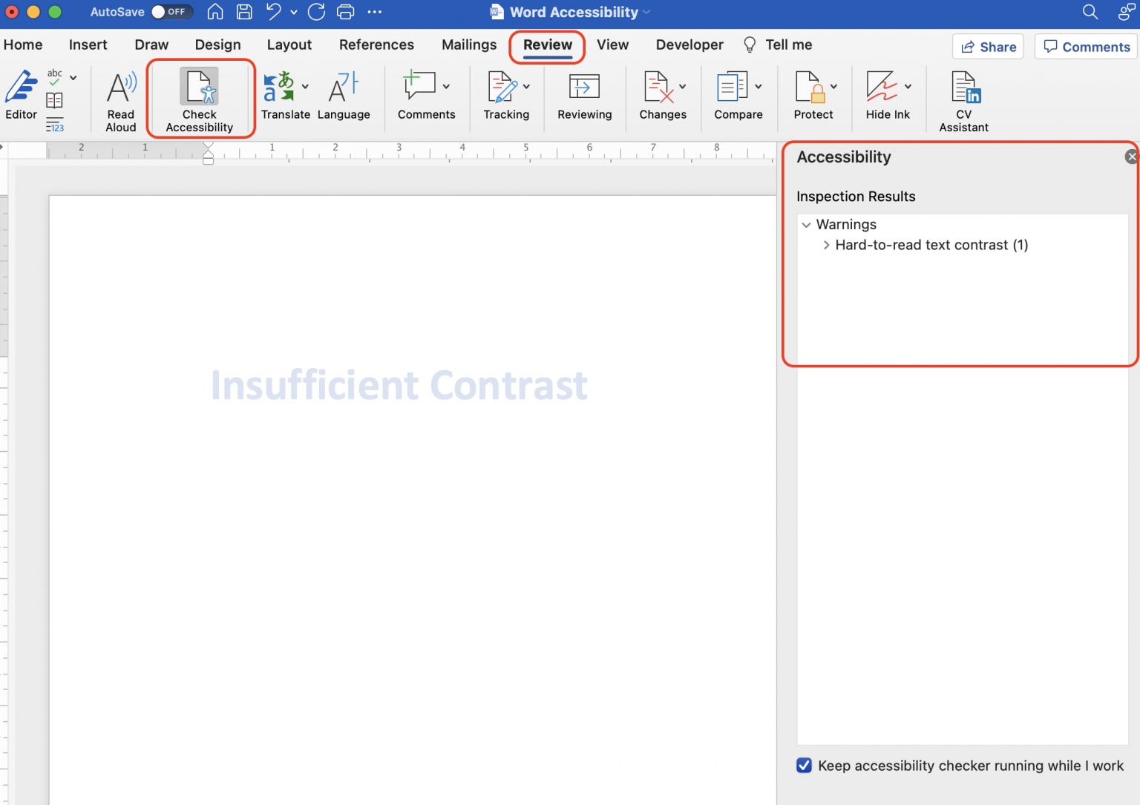Image resolution: width=1140 pixels, height=805 pixels.
Task: Uncheck keep accessibility checker running option
Action: (x=804, y=765)
